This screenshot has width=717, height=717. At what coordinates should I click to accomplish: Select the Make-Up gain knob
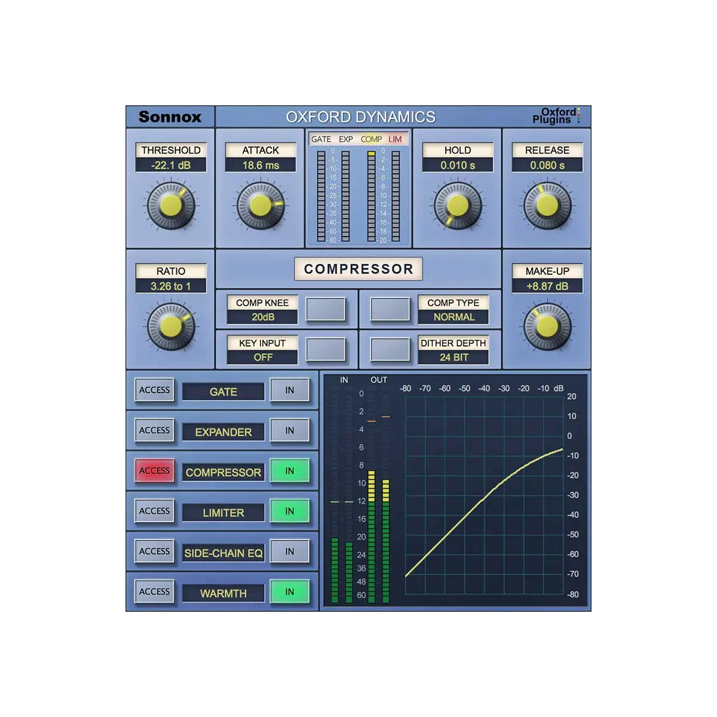[547, 327]
